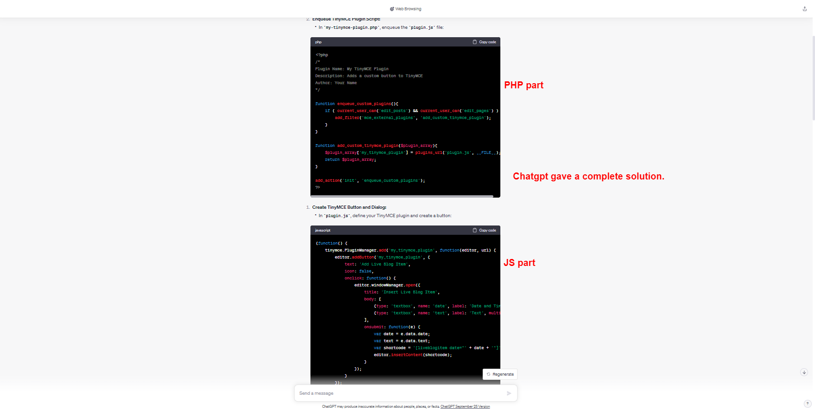Click clipboard icon in the javascript code header

coord(475,230)
